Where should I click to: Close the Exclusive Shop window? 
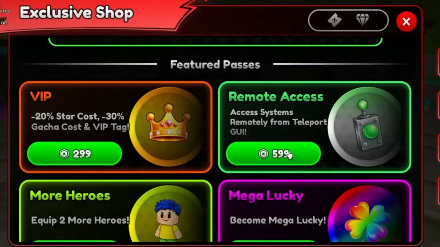coord(406,22)
